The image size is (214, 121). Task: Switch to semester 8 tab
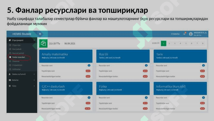[x=202, y=44]
